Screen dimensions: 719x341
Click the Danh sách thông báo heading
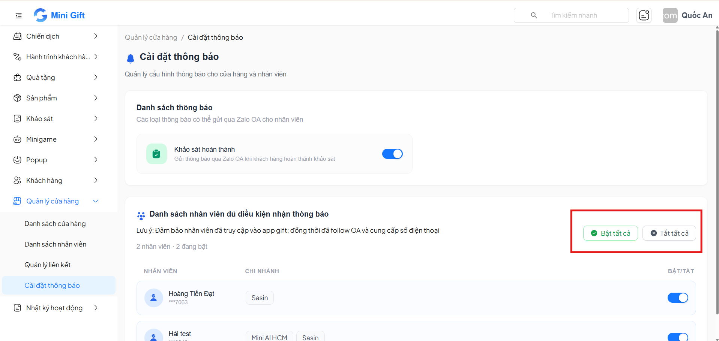[174, 108]
